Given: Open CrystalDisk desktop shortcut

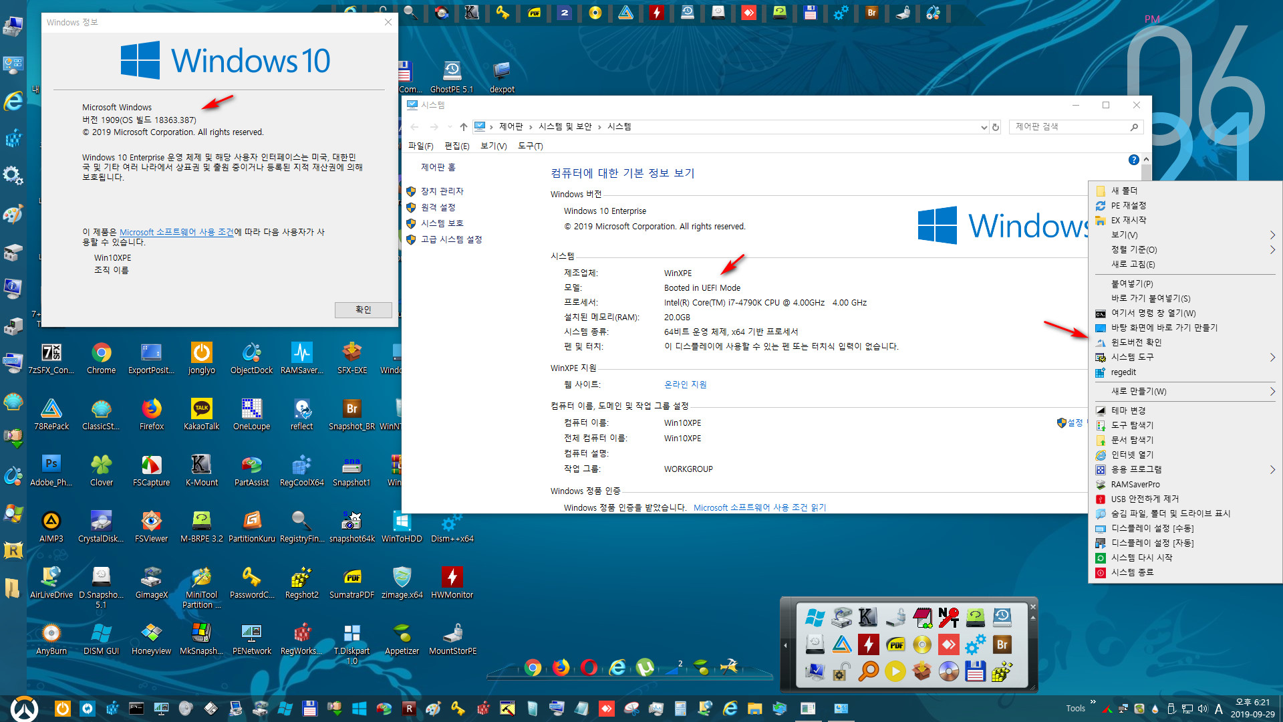Looking at the screenshot, I should [101, 527].
